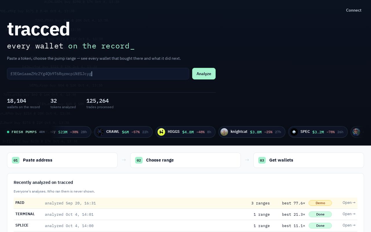Click the SPLICE token name
This screenshot has width=371, height=232.
click(x=22, y=225)
